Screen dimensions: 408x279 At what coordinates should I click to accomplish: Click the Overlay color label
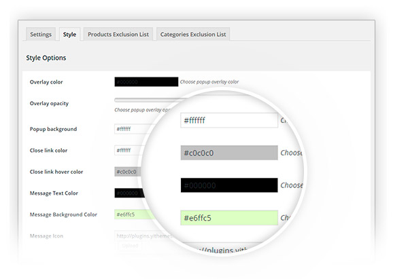46,82
